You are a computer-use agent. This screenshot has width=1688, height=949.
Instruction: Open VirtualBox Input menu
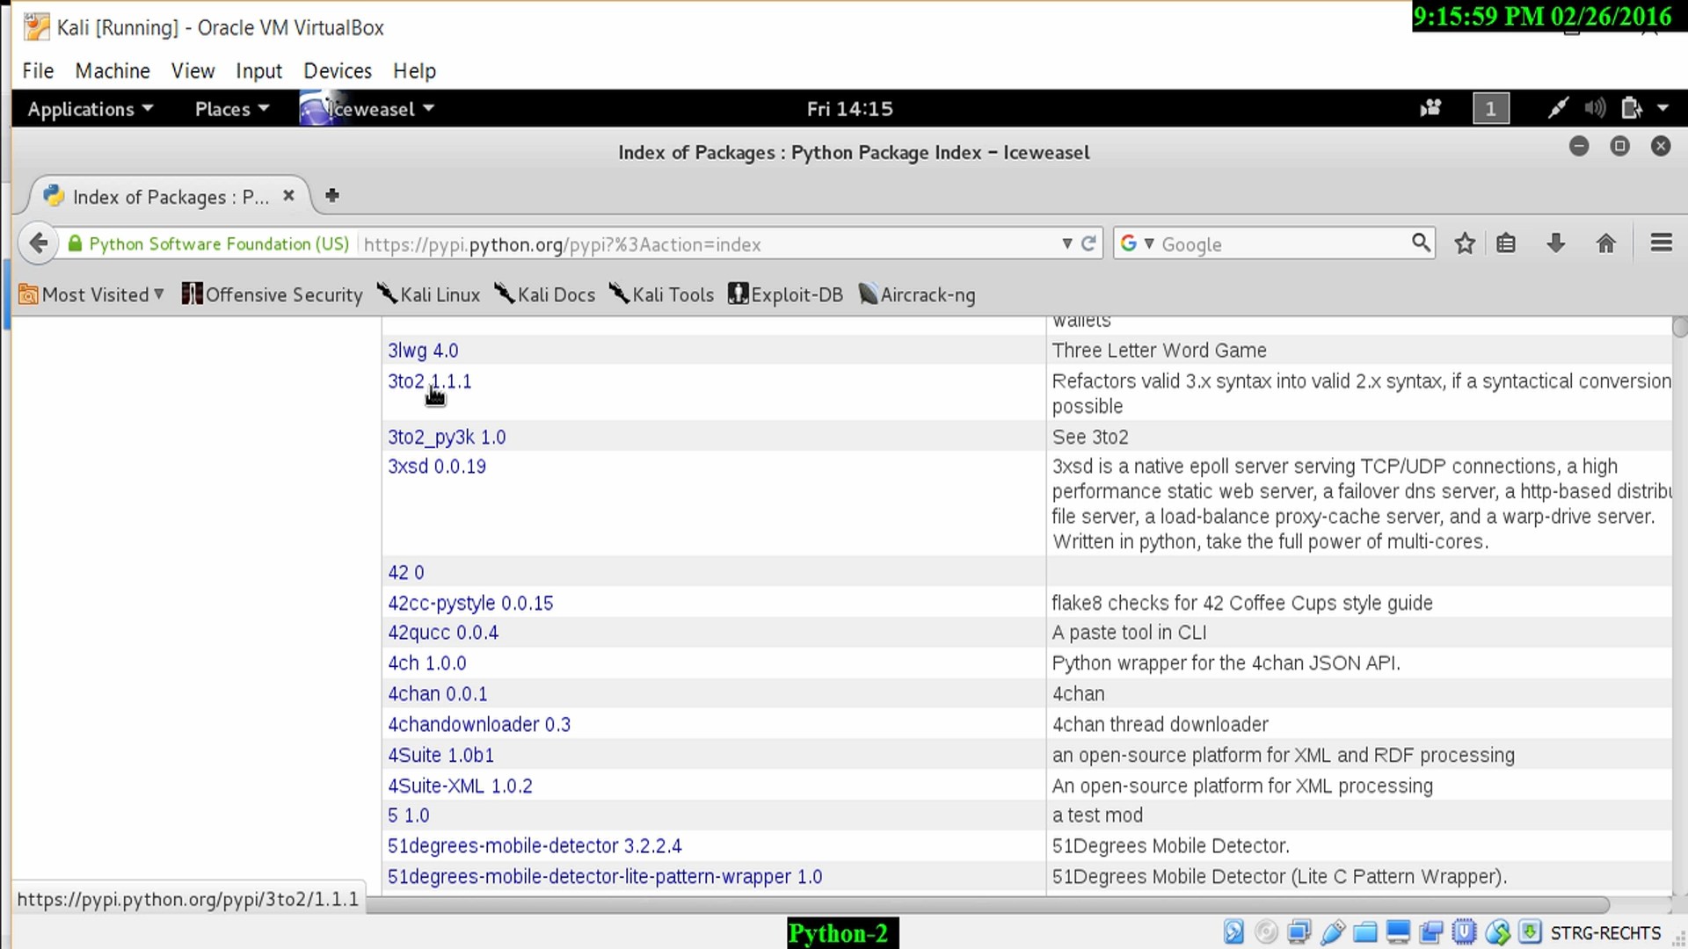click(258, 71)
